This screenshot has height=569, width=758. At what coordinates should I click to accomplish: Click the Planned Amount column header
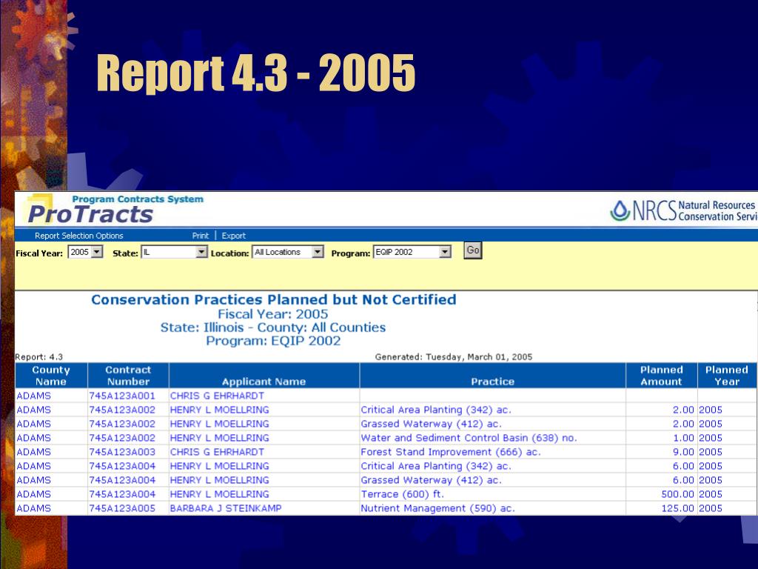(661, 376)
